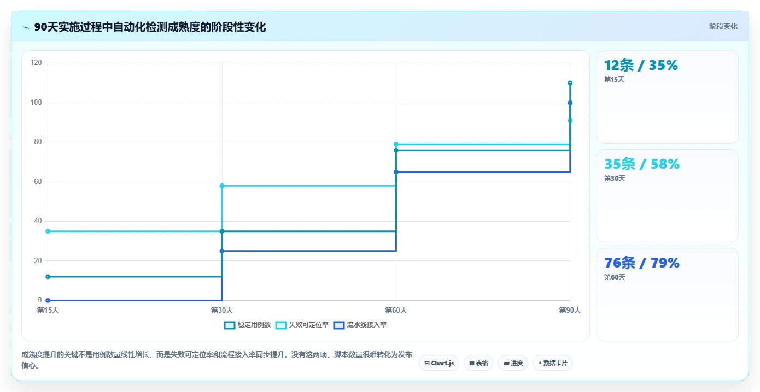The width and height of the screenshot is (760, 392).
Task: Click the 流水线接入率 point at 第60天
Action: 396,172
